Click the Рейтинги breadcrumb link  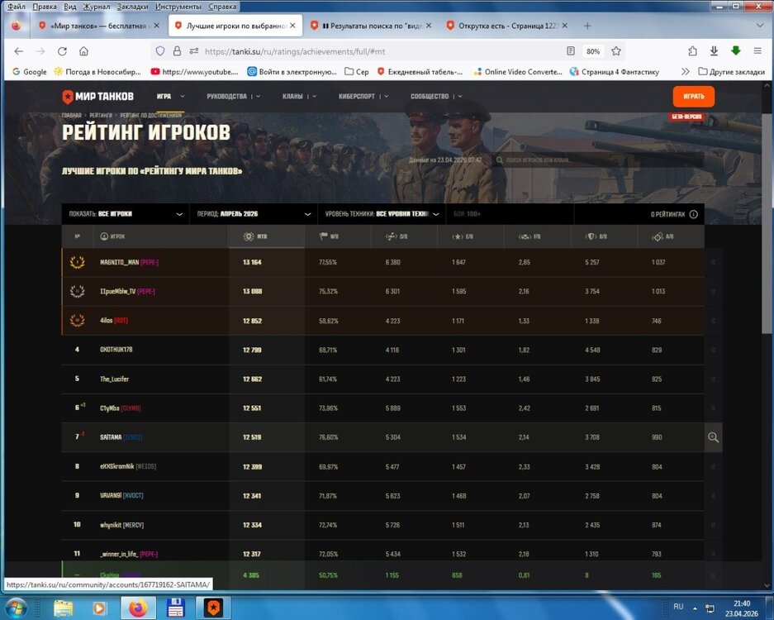pos(101,115)
